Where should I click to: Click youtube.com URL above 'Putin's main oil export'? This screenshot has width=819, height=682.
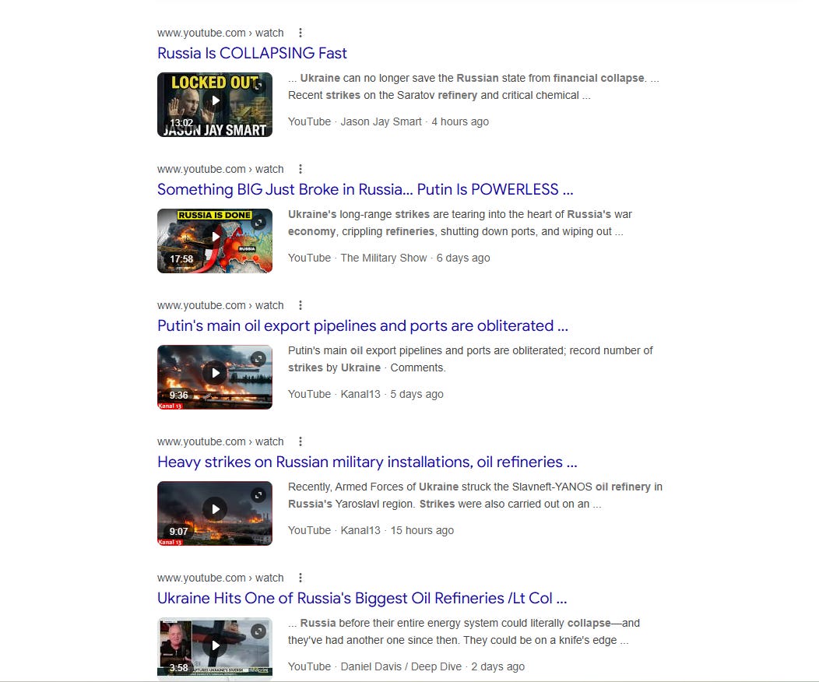tap(220, 305)
